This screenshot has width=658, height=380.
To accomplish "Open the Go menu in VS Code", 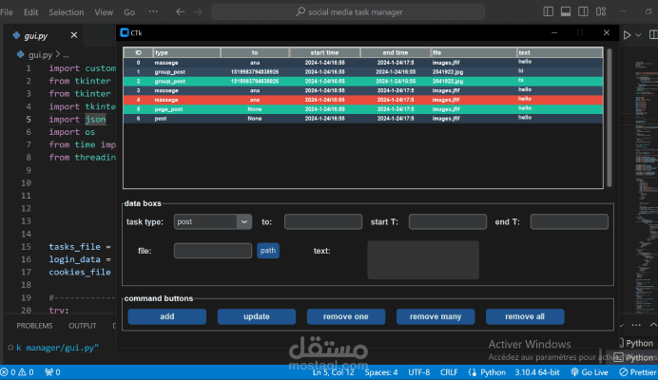I will [129, 12].
